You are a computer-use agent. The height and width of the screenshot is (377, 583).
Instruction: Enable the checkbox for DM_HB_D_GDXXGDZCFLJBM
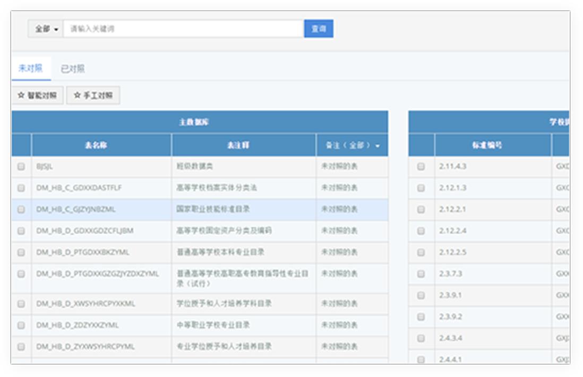(21, 231)
